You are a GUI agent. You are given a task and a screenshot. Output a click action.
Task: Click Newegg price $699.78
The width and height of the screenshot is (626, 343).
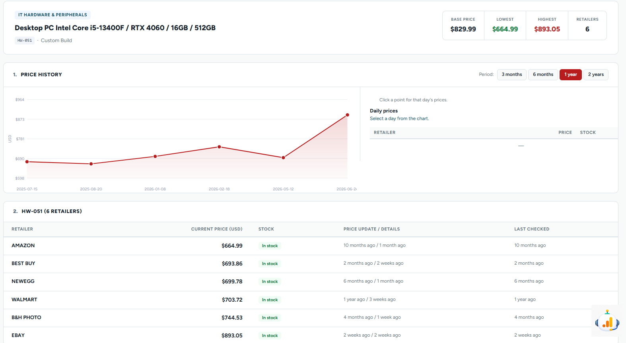(232, 282)
